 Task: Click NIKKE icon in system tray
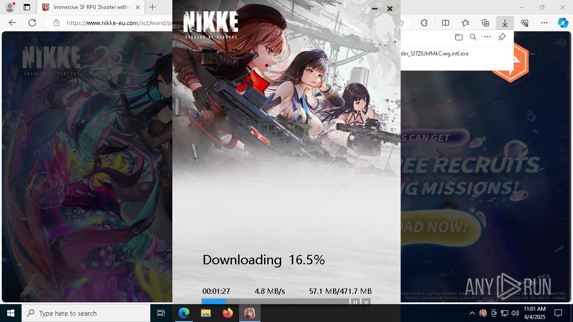tap(483, 313)
